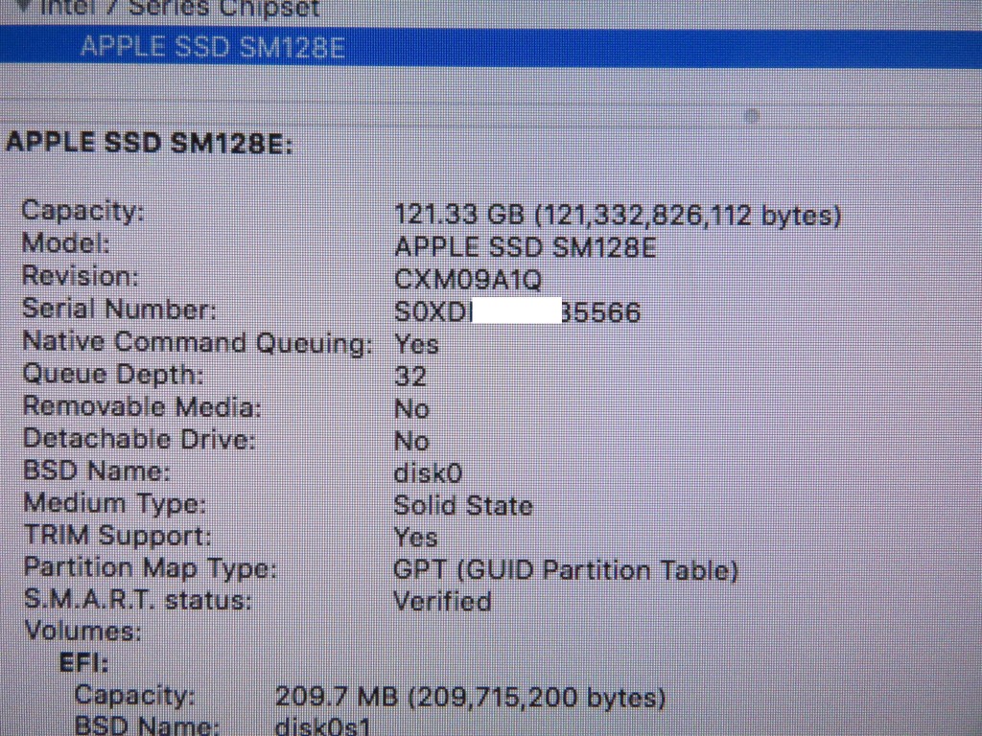Image resolution: width=982 pixels, height=736 pixels.
Task: Click the 'Revision:' label
Action: pos(81,275)
